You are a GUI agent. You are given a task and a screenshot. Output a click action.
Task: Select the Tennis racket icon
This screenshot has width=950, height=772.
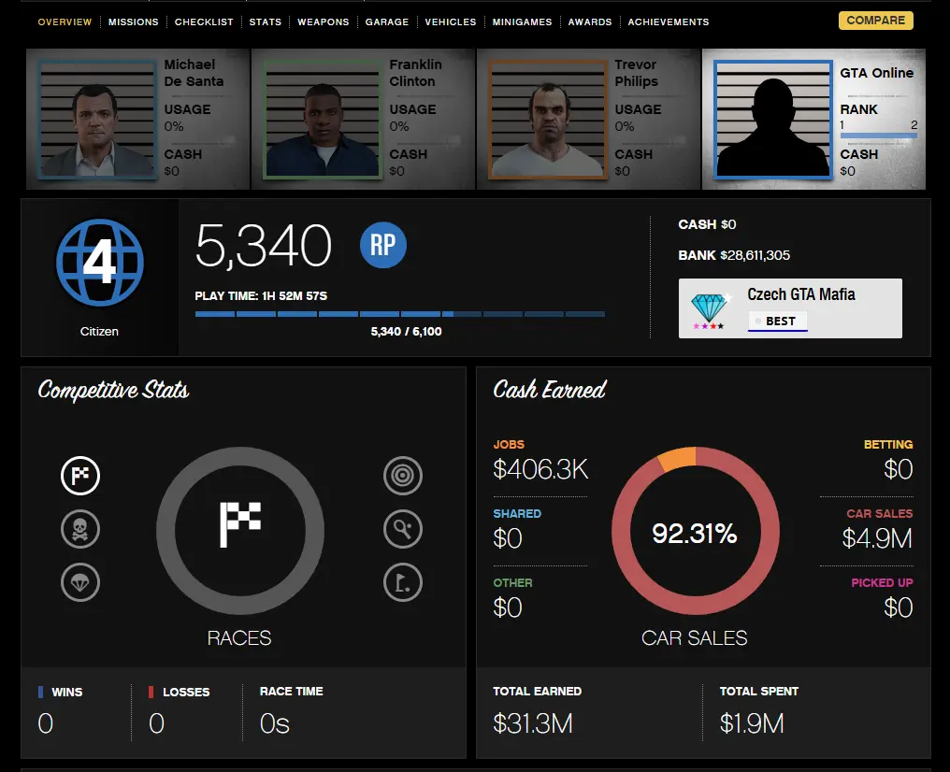403,529
